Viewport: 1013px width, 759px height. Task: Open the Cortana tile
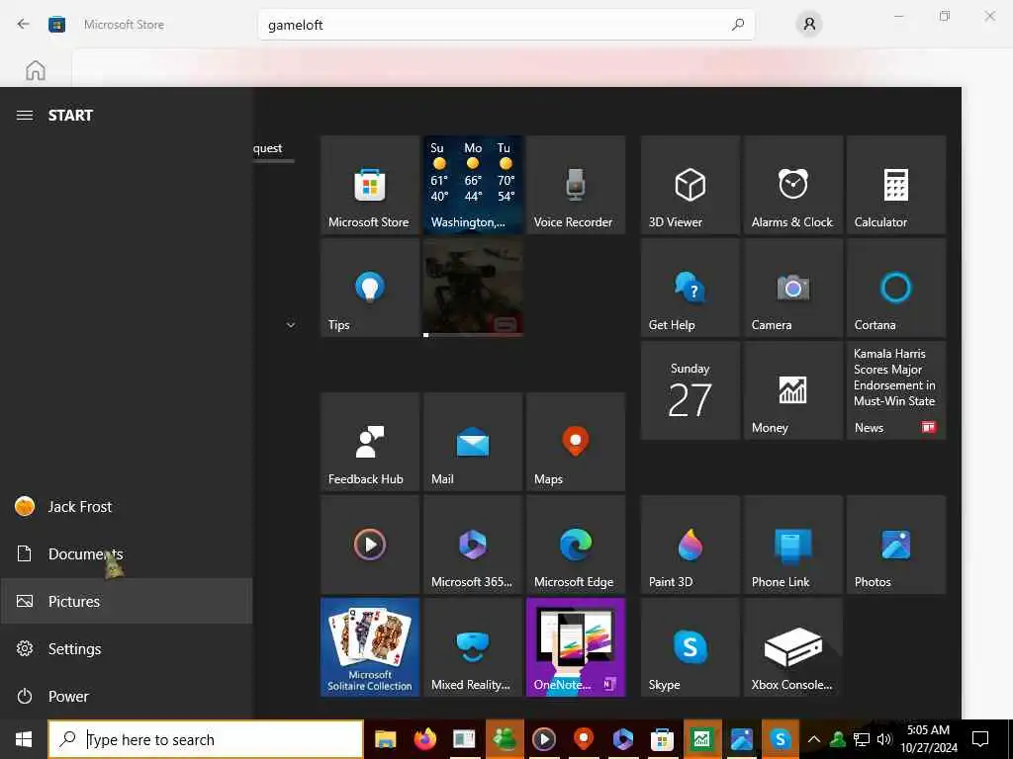pos(896,288)
